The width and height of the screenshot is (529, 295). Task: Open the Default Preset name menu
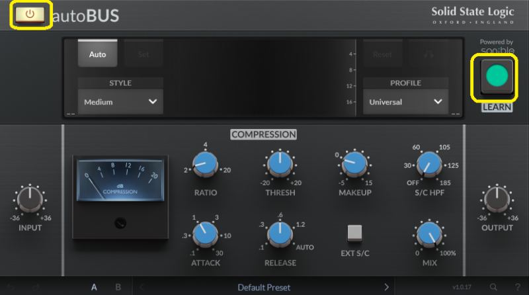(x=264, y=287)
